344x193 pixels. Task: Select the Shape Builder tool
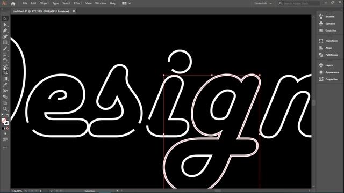5,73
